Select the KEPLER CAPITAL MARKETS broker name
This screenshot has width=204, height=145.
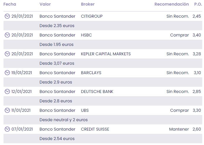[x=106, y=54]
